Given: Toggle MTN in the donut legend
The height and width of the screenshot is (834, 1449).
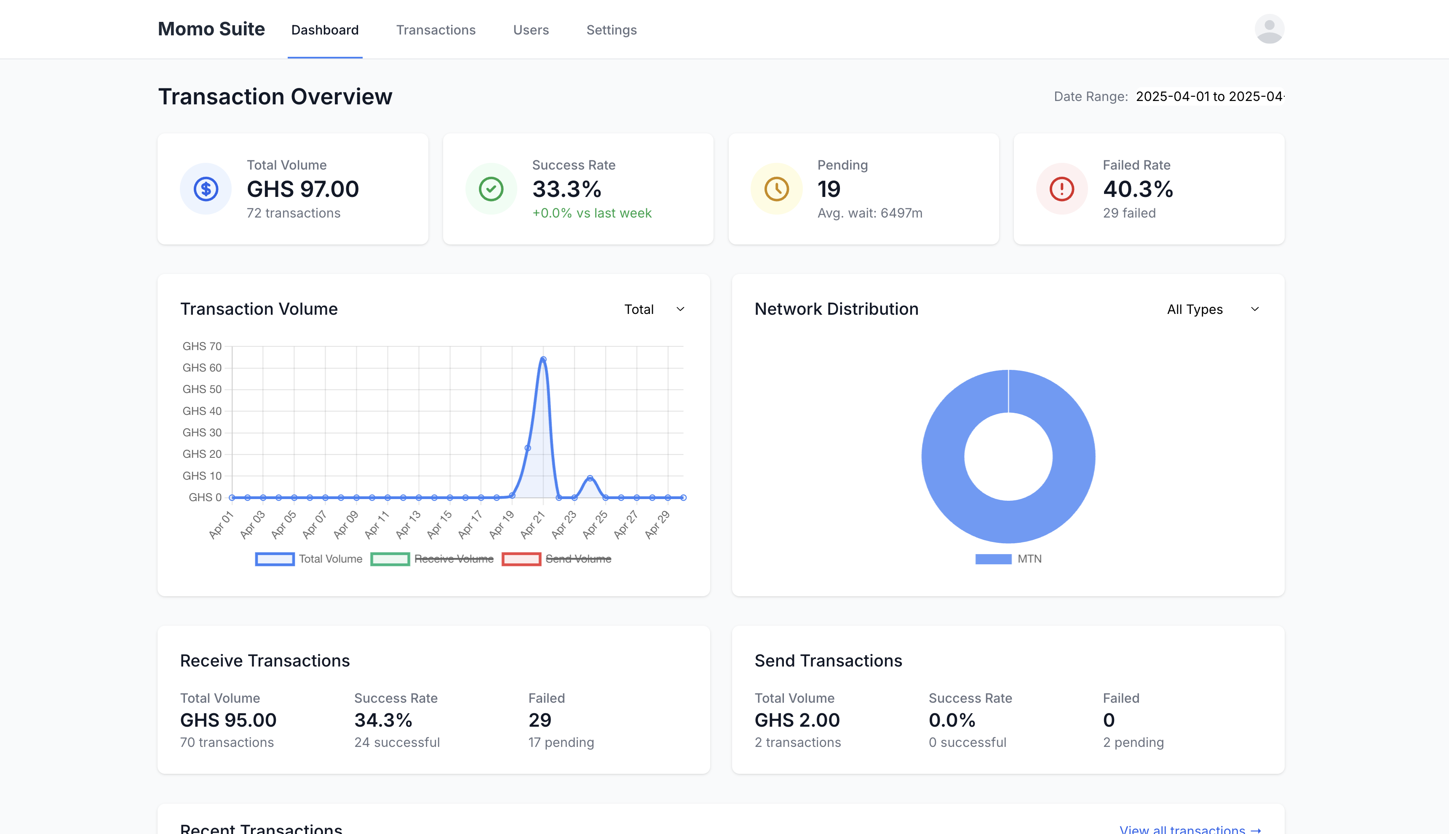Looking at the screenshot, I should point(1008,559).
